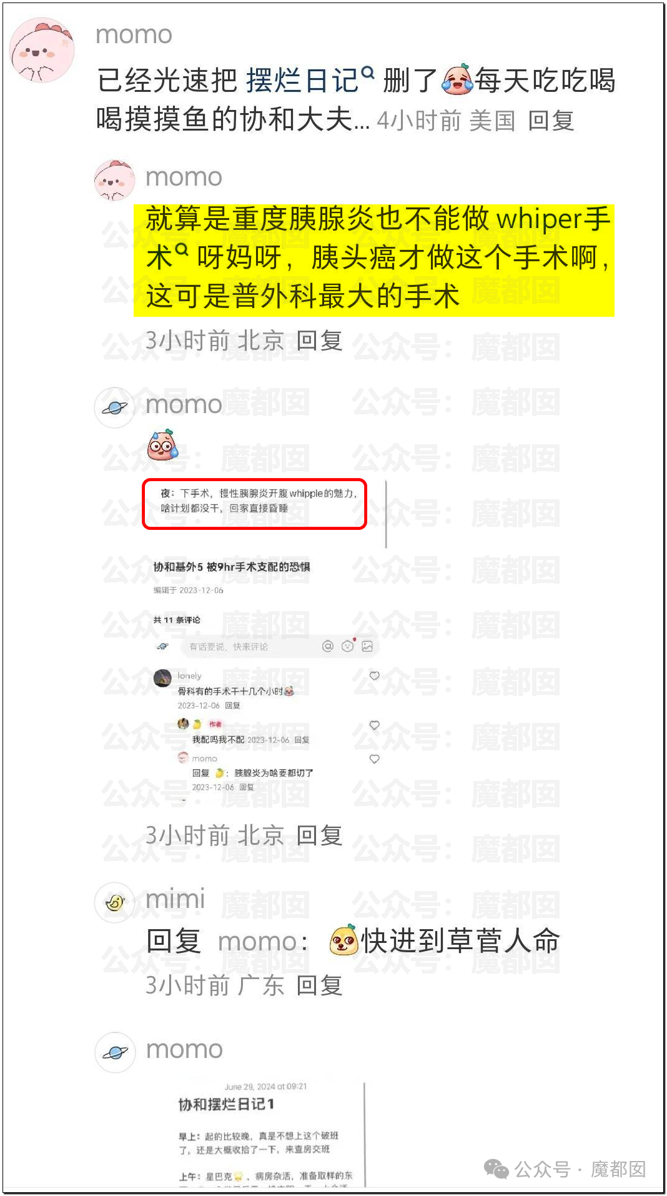This screenshot has width=667, height=1196.
Task: Reply to mimi's 草菅人命 comment
Action: [x=319, y=985]
